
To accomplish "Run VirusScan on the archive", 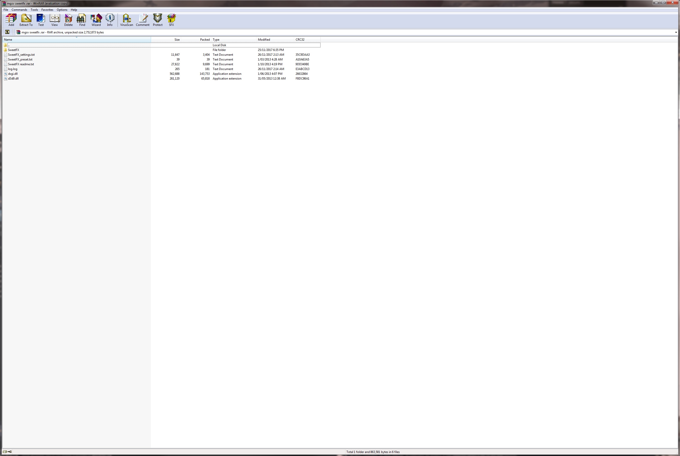I will (127, 20).
